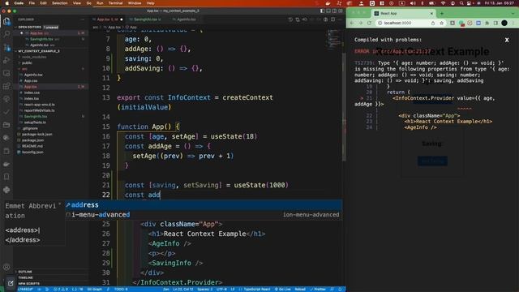Open browser Extensions puzzle icon
Viewport: 519px width, 292px height.
click(487, 24)
